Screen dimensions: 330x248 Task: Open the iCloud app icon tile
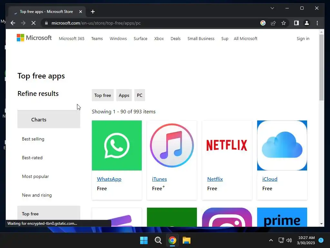click(282, 145)
